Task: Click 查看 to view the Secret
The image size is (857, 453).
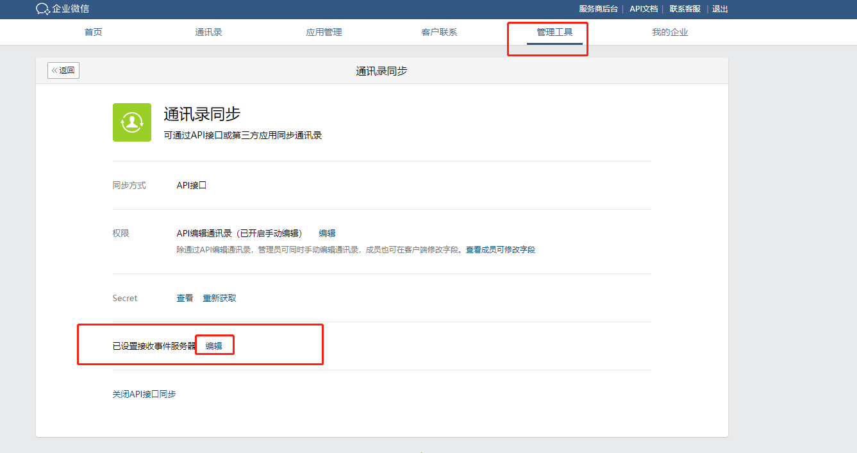Action: pyautogui.click(x=185, y=298)
